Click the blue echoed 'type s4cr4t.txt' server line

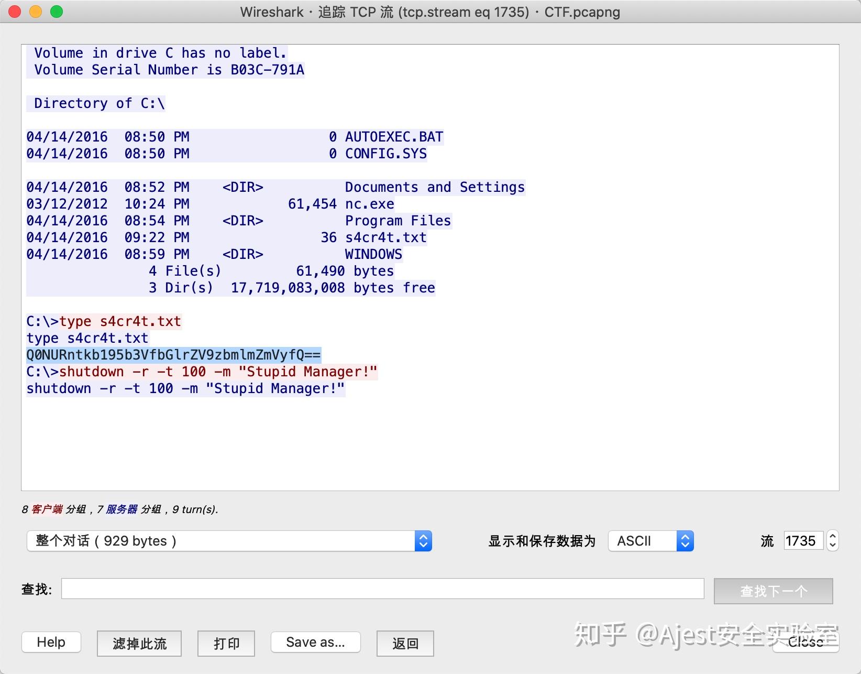pyautogui.click(x=87, y=338)
